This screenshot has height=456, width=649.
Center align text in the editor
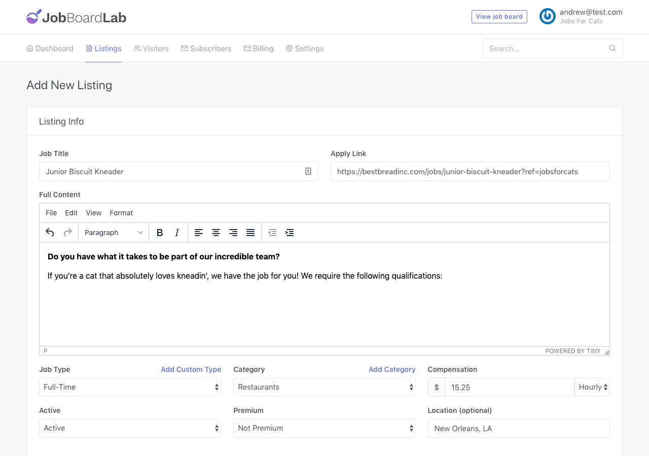click(216, 233)
